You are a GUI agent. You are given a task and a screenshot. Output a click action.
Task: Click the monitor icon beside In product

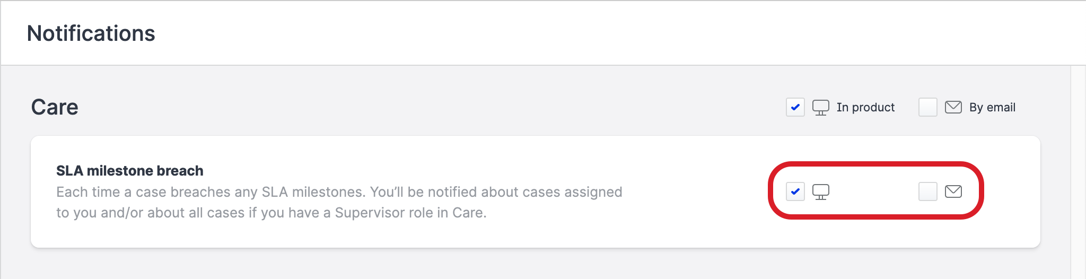coord(820,108)
